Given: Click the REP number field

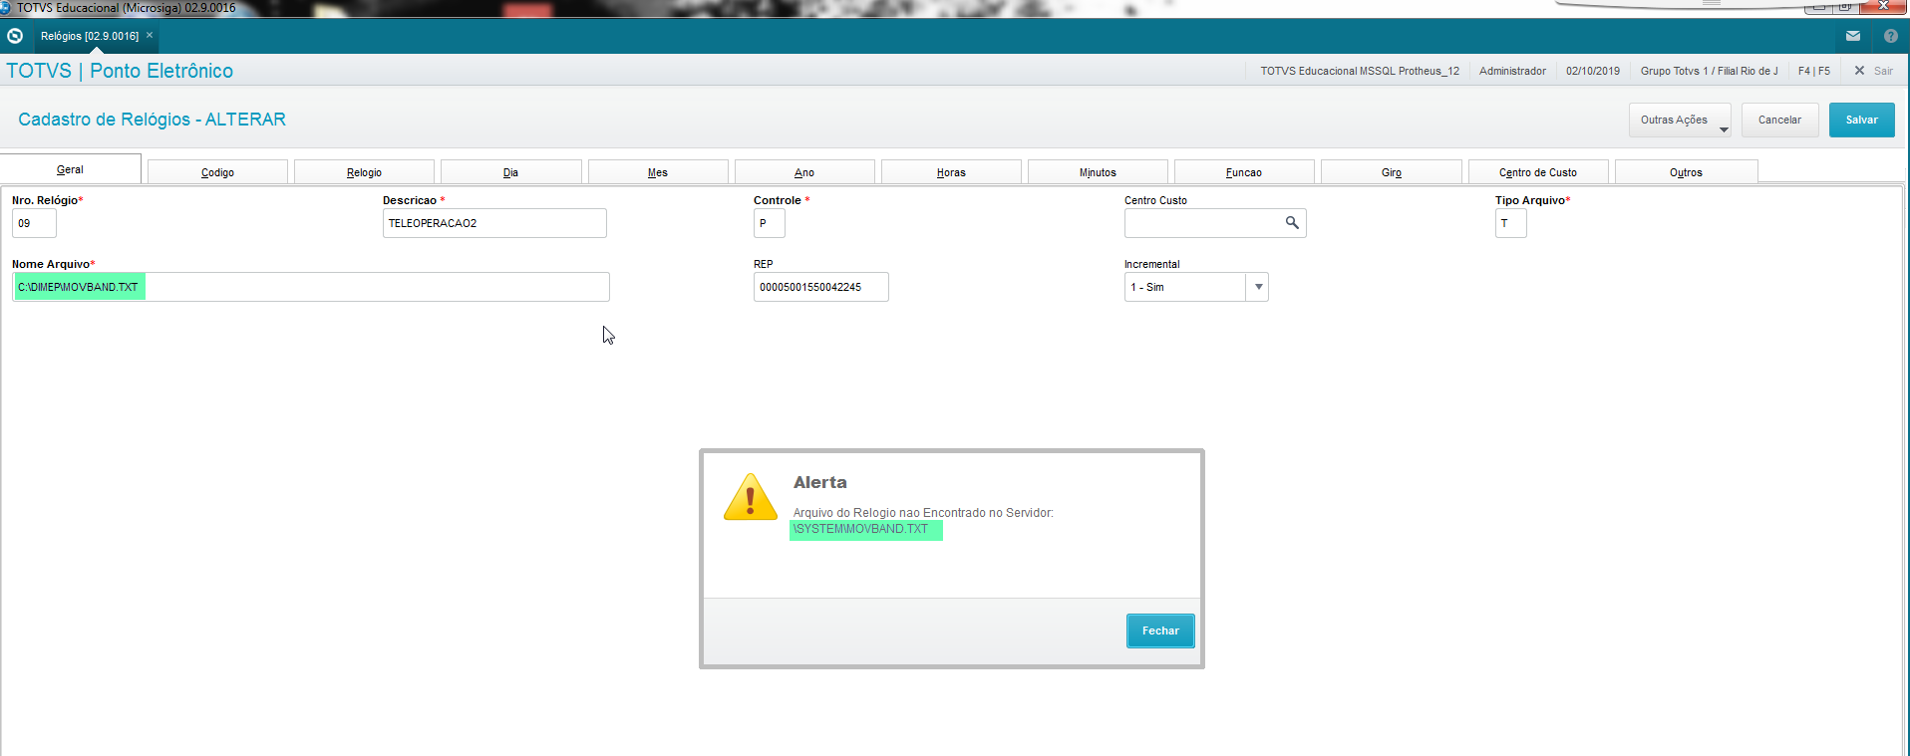Looking at the screenshot, I should 820,287.
